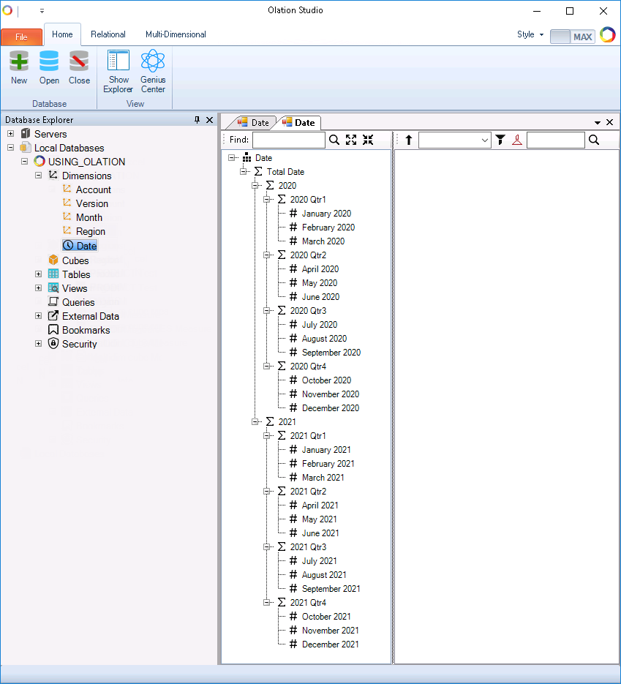Open the document tab list dropdown arrow

coord(598,123)
